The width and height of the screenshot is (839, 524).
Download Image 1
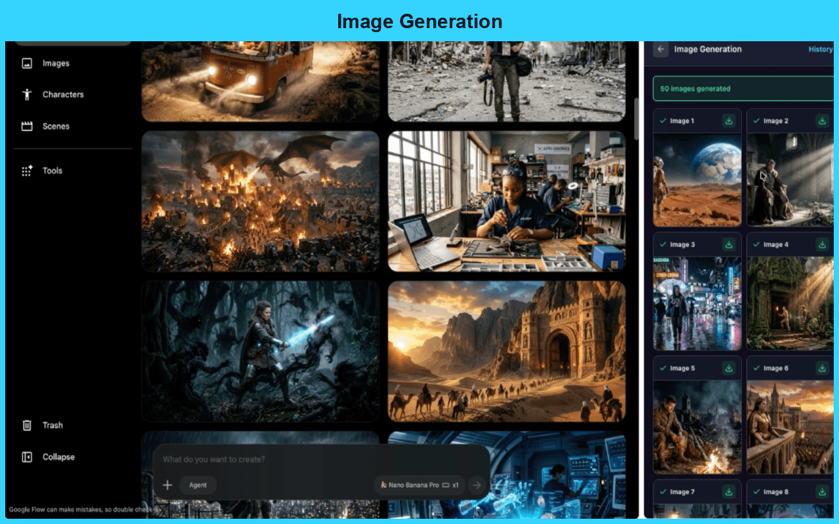pyautogui.click(x=728, y=121)
